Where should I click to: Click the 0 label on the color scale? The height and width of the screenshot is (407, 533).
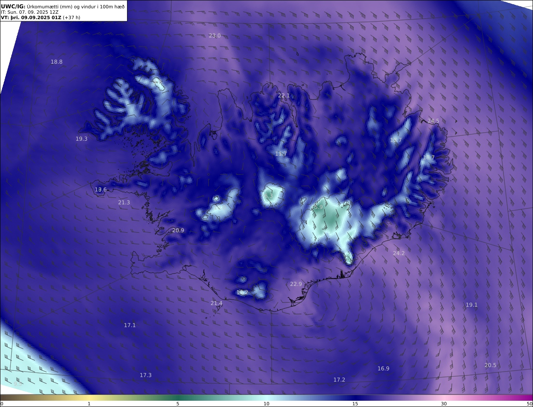2,404
